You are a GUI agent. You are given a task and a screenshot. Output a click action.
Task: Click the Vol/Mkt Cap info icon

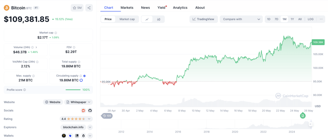pyautogui.click(x=37, y=62)
